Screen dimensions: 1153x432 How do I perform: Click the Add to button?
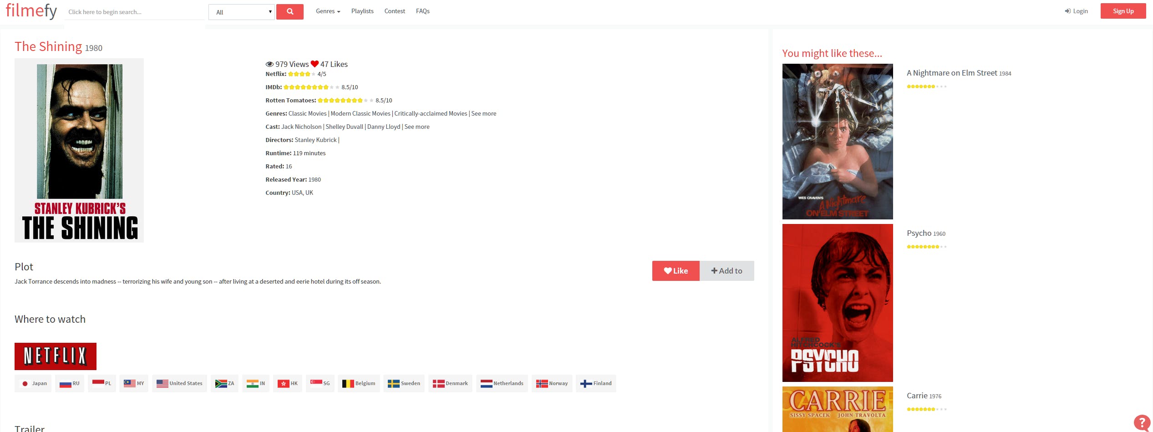click(727, 271)
